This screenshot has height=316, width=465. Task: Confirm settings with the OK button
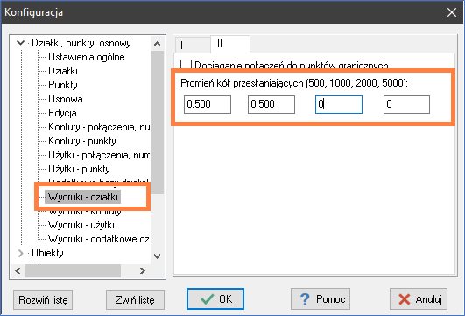pyautogui.click(x=215, y=299)
